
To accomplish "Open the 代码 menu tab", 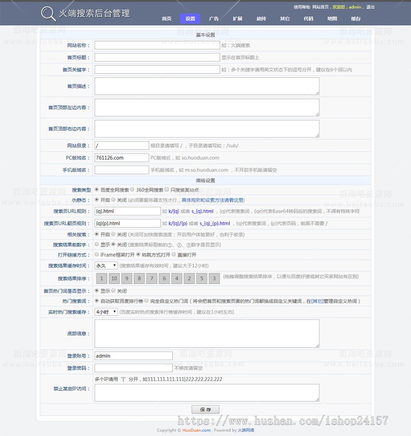I will [308, 19].
